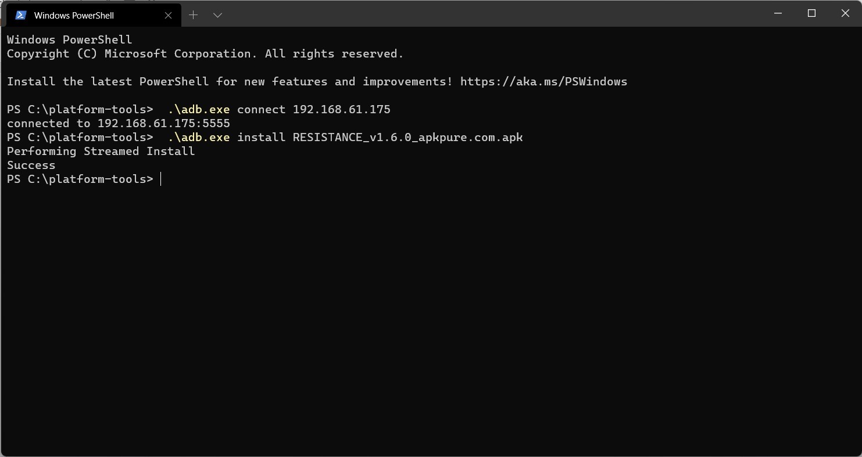Click the RESISTANCE_v1.6.0_apkpure.com.apk filename
The width and height of the screenshot is (862, 457).
(407, 137)
